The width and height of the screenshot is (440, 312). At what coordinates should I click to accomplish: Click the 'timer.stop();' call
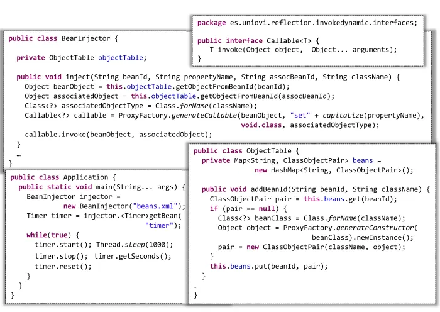point(61,257)
